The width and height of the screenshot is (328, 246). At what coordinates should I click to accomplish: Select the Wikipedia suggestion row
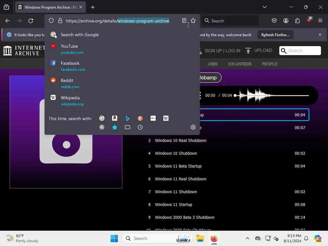pos(122,101)
